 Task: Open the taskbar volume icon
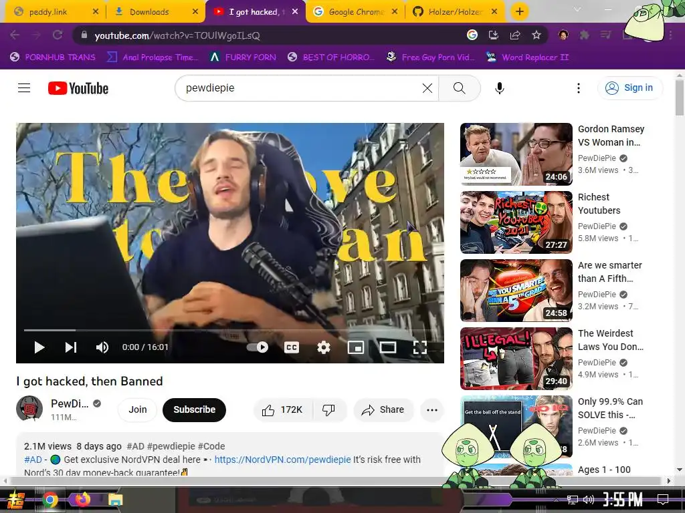tap(589, 500)
